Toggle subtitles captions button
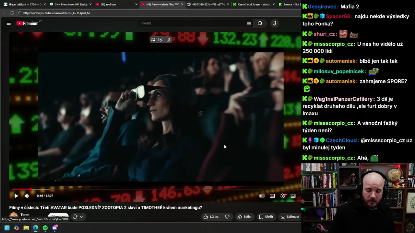 [x=272, y=196]
